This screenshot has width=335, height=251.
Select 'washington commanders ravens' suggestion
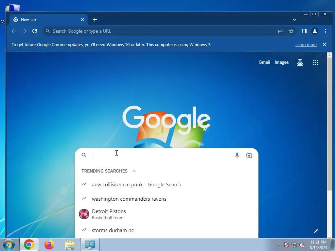[x=167, y=199]
